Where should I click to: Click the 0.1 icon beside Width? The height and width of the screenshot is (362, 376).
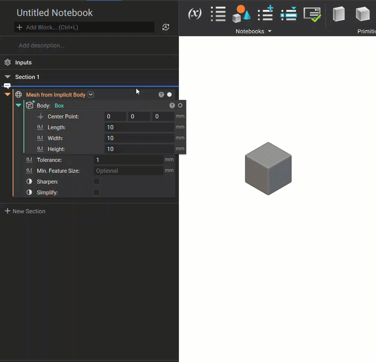pyautogui.click(x=40, y=138)
